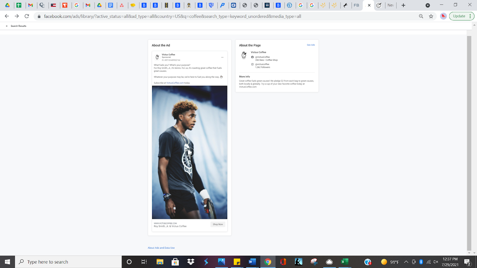View site information via the lock icon
The image size is (477, 268).
tap(39, 16)
